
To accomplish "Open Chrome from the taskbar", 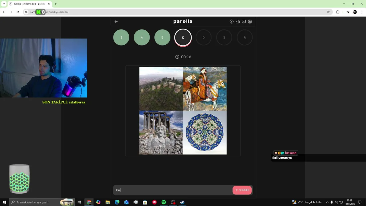I will tap(89, 202).
